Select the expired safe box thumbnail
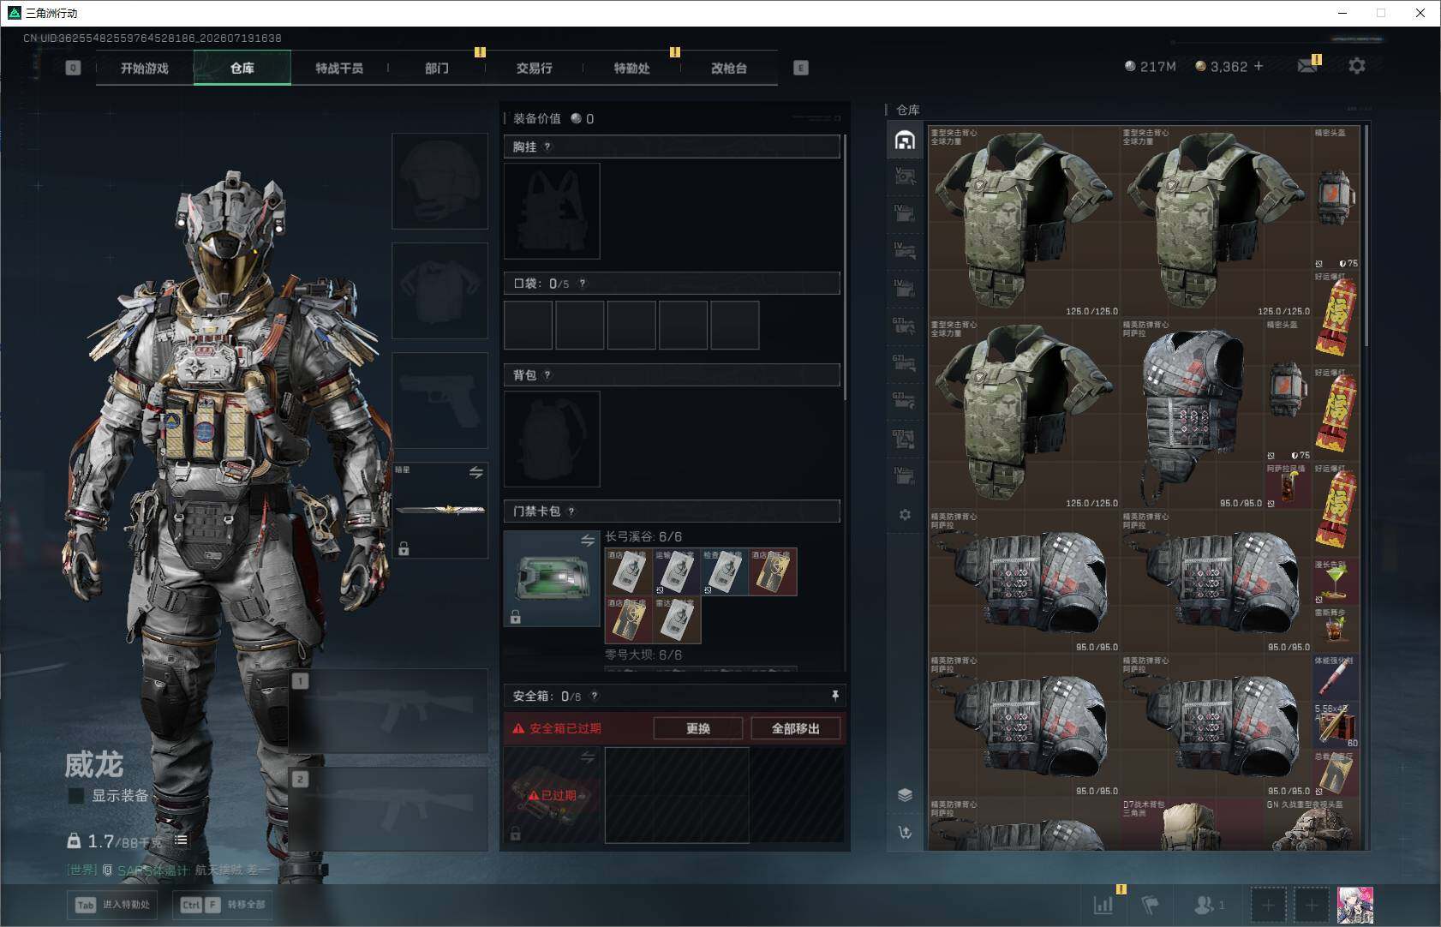Screen dimensions: 1441x927 [x=552, y=794]
